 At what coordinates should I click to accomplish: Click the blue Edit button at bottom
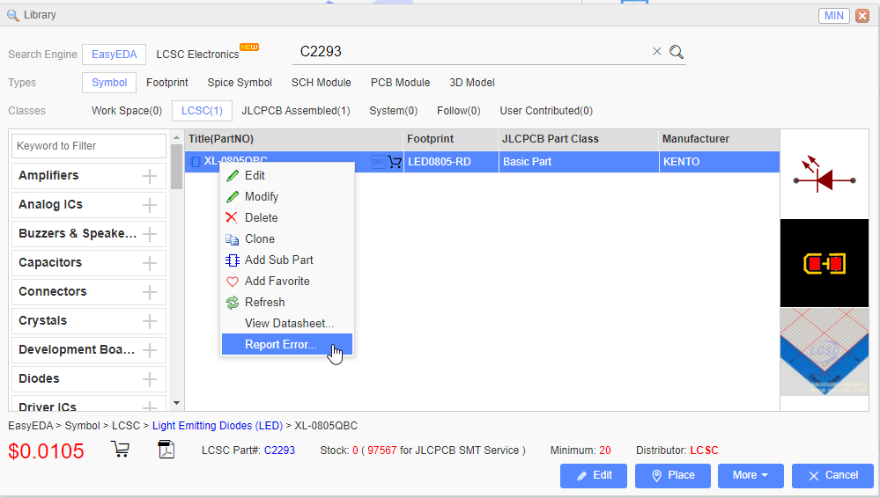pos(593,476)
